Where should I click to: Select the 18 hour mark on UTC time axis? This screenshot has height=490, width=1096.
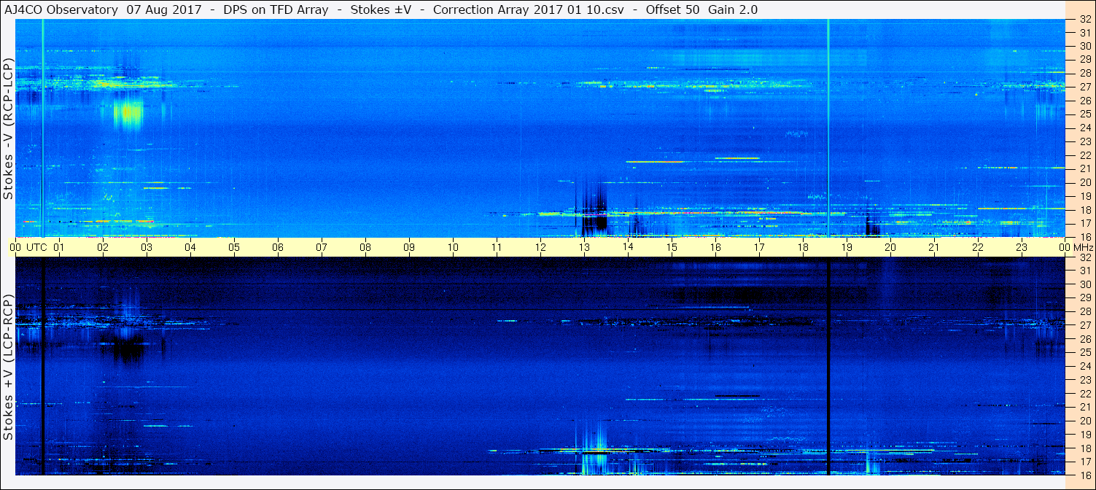point(803,247)
